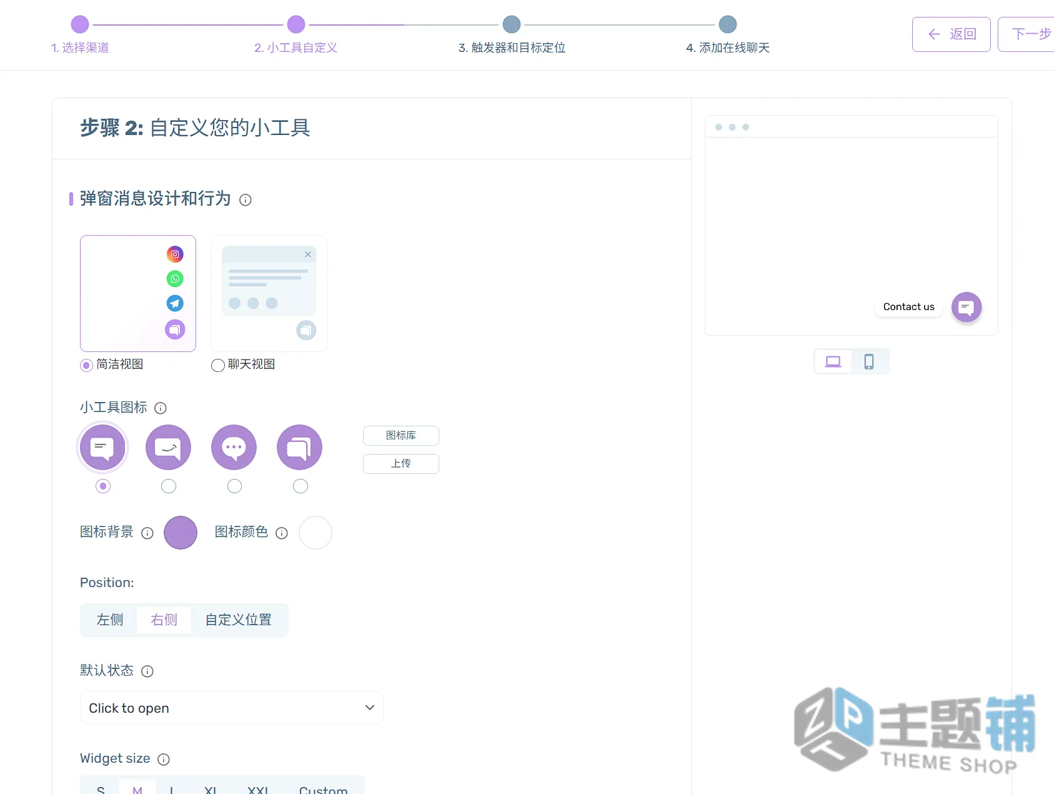This screenshot has width=1054, height=794.
Task: Click the info icon beside 小工具图标
Action: pos(161,408)
